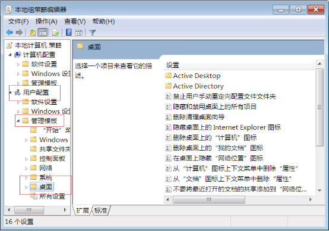This screenshot has width=329, height=231.
Task: Select 删除桌面上的“计算机”图标 setting
Action: [x=214, y=138]
